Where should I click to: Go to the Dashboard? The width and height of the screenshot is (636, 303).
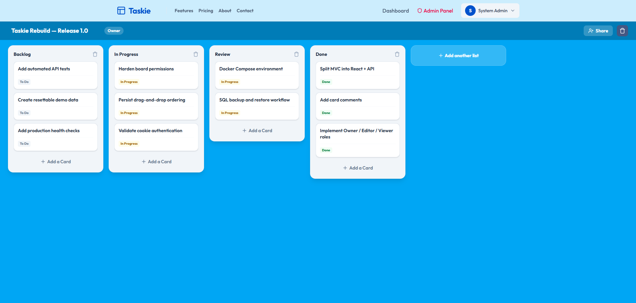396,11
